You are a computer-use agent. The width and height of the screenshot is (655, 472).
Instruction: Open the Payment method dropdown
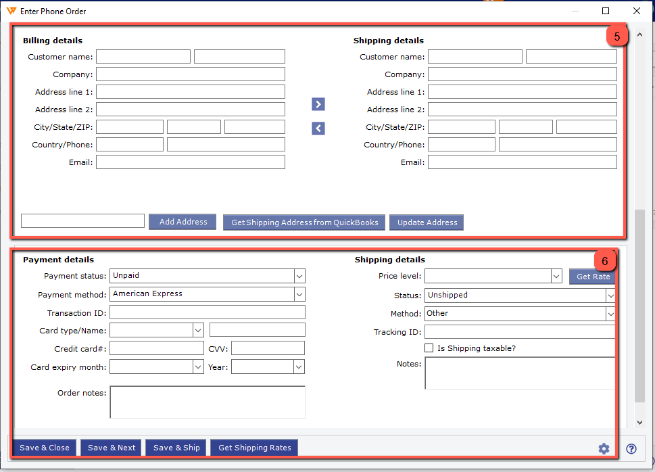tap(299, 294)
